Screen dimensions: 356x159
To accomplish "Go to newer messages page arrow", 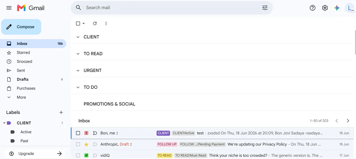I will (337, 121).
